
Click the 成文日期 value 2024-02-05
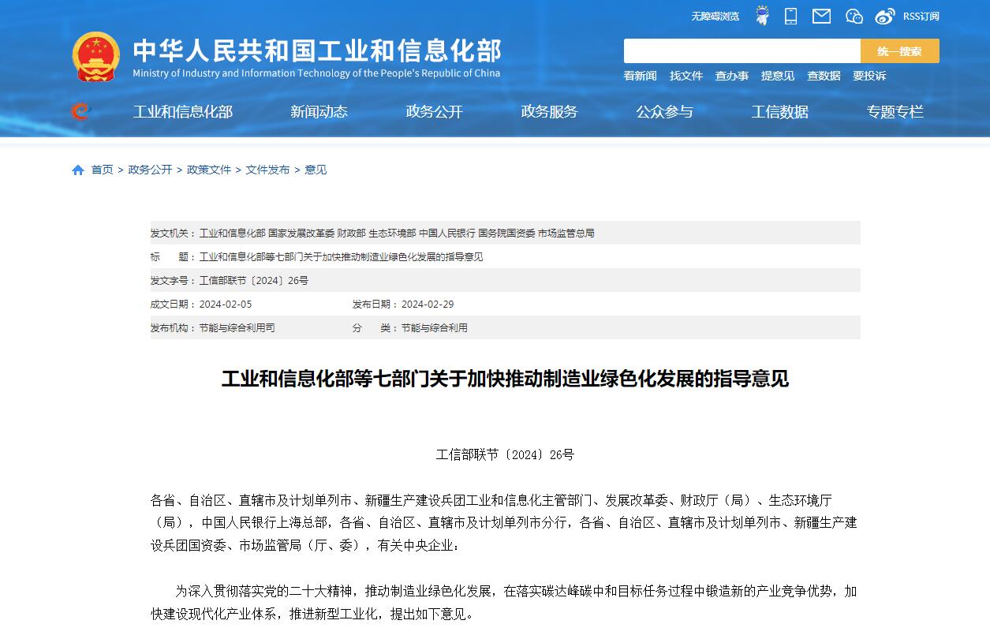coord(226,305)
